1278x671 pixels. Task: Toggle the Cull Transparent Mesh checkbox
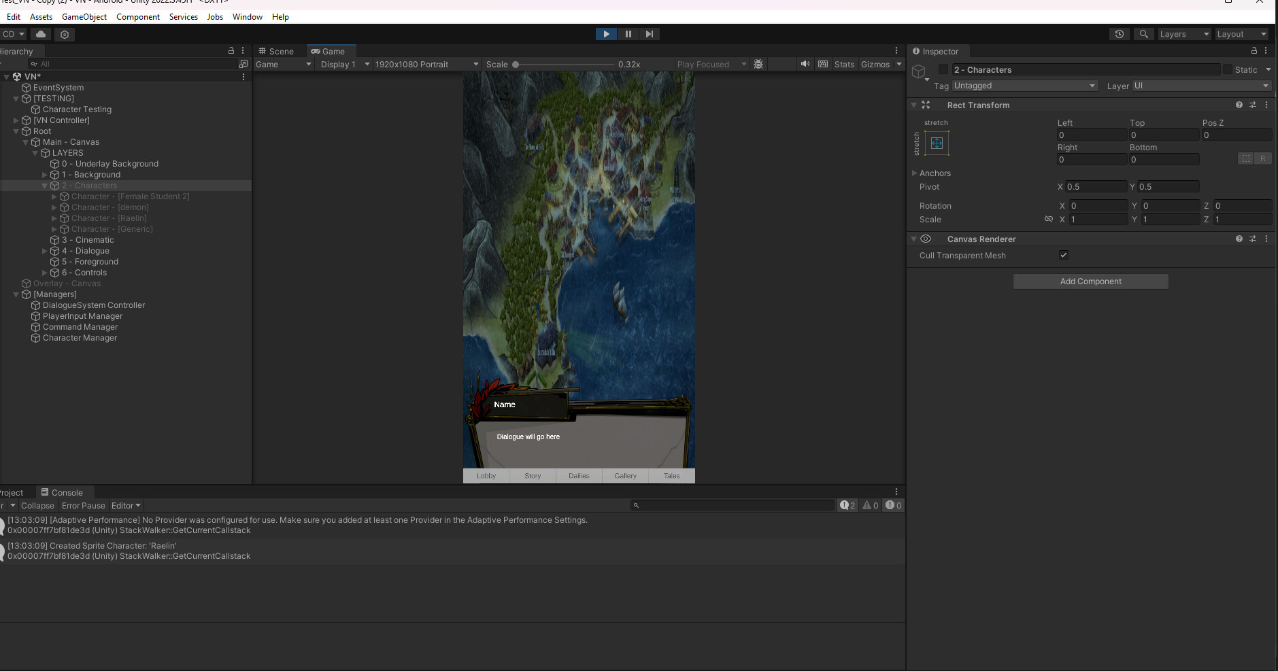click(1063, 255)
